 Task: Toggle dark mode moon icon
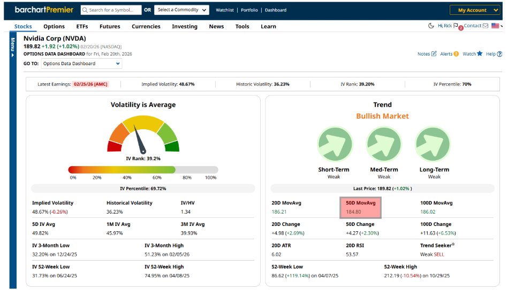click(x=431, y=26)
